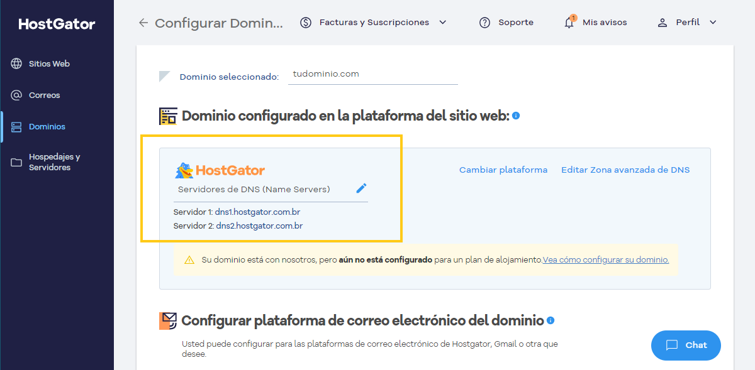755x370 pixels.
Task: Click info icon beside Configurar plataforma de correo
Action: point(551,320)
